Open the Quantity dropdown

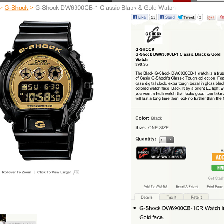pyautogui.click(x=166, y=140)
